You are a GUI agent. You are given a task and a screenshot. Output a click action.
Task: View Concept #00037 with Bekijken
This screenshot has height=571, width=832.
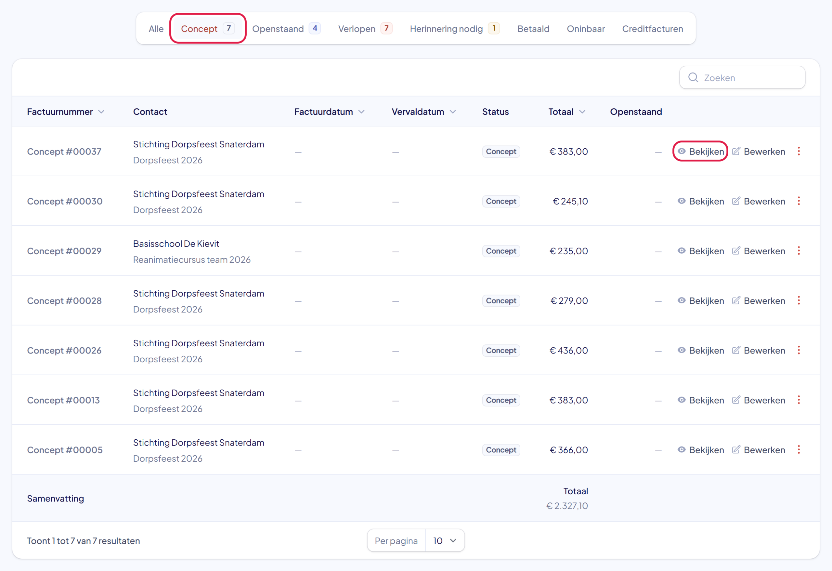pyautogui.click(x=701, y=152)
